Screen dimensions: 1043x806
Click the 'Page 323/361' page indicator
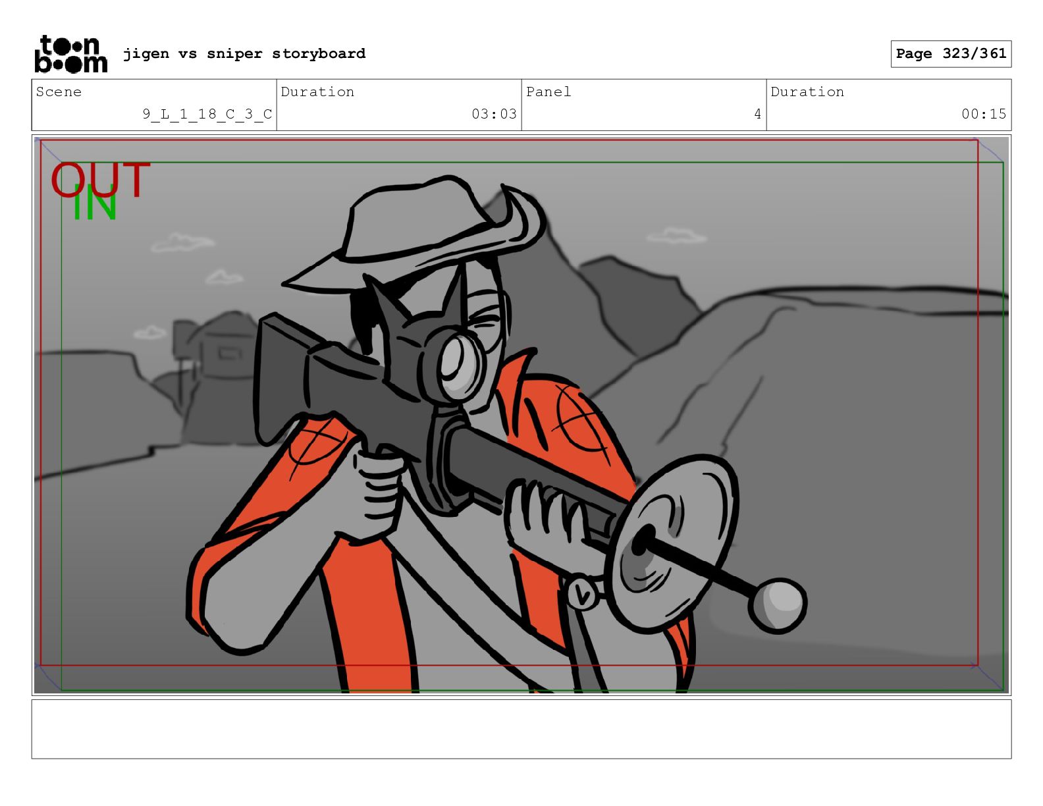(x=951, y=54)
